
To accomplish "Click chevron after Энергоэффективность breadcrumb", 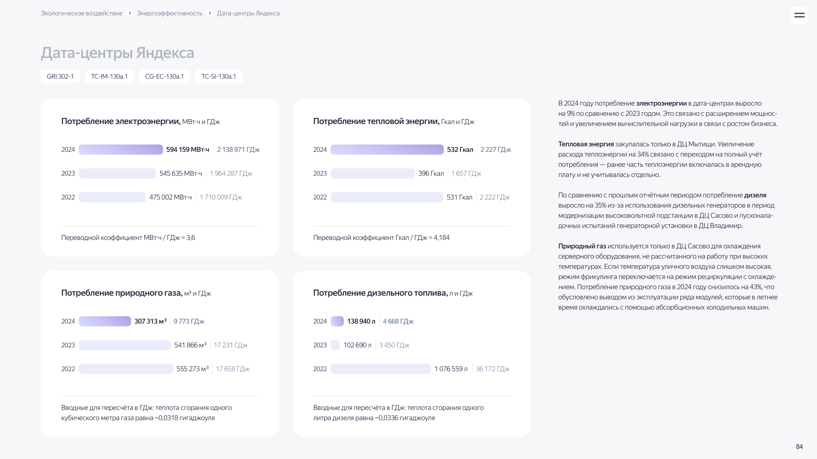I will (x=210, y=13).
